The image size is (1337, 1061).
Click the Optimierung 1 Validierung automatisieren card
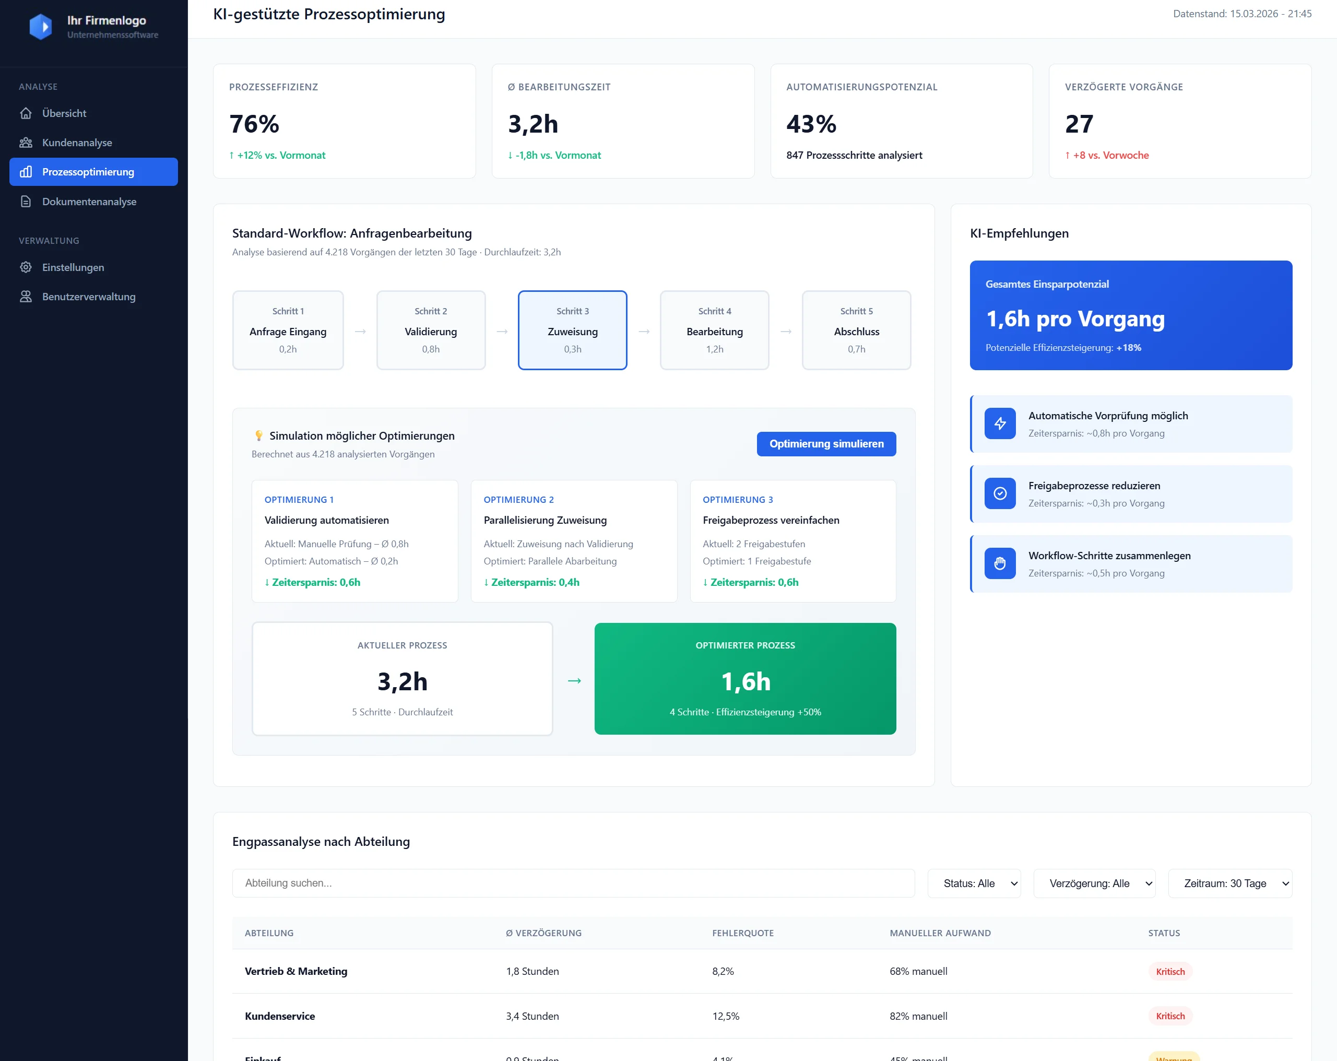pos(354,540)
